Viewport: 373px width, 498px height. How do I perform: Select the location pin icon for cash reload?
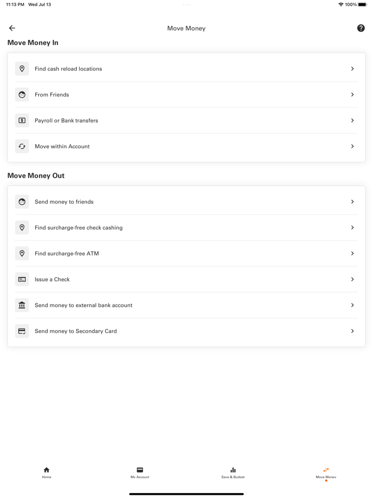22,68
